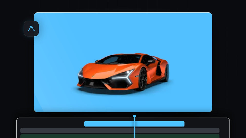Click the curve keyframe icon button

(x=31, y=29)
